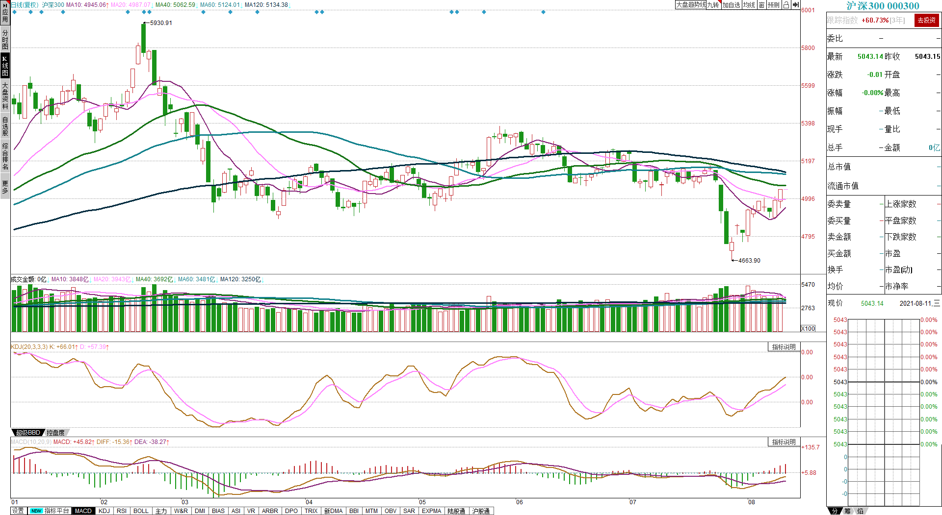The width and height of the screenshot is (942, 515).
Task: Switch to 分时图 intraday view
Action: (5, 39)
